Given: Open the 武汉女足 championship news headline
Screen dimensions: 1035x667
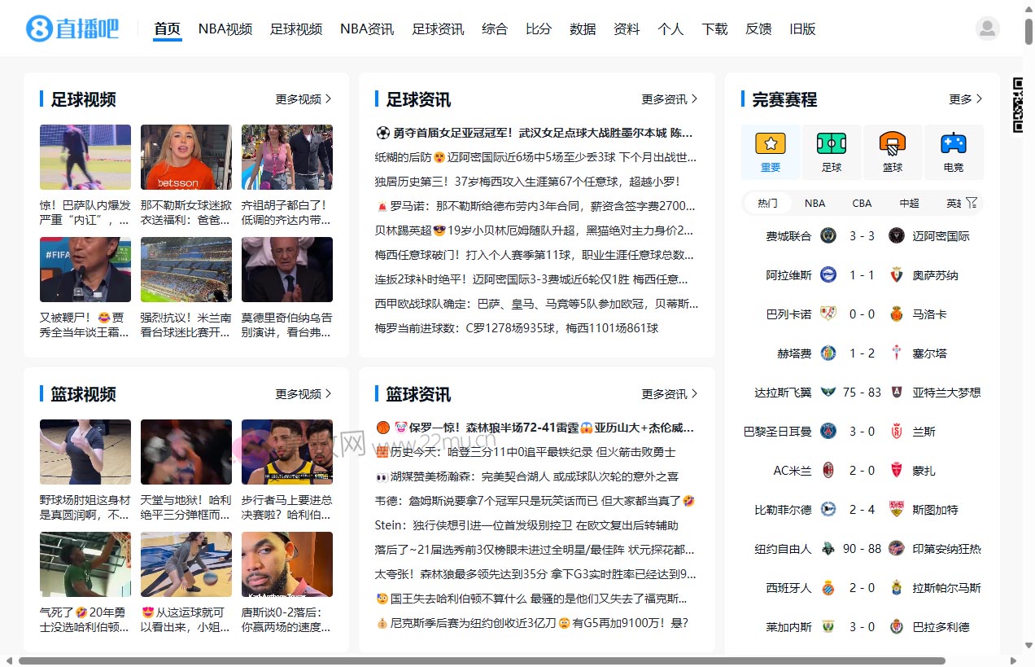Looking at the screenshot, I should [x=537, y=133].
